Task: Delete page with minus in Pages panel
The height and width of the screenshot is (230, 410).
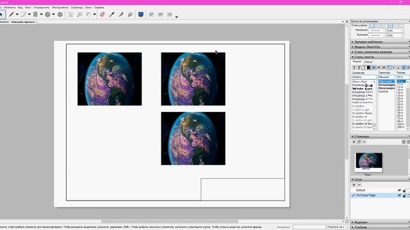Action: tap(364, 142)
